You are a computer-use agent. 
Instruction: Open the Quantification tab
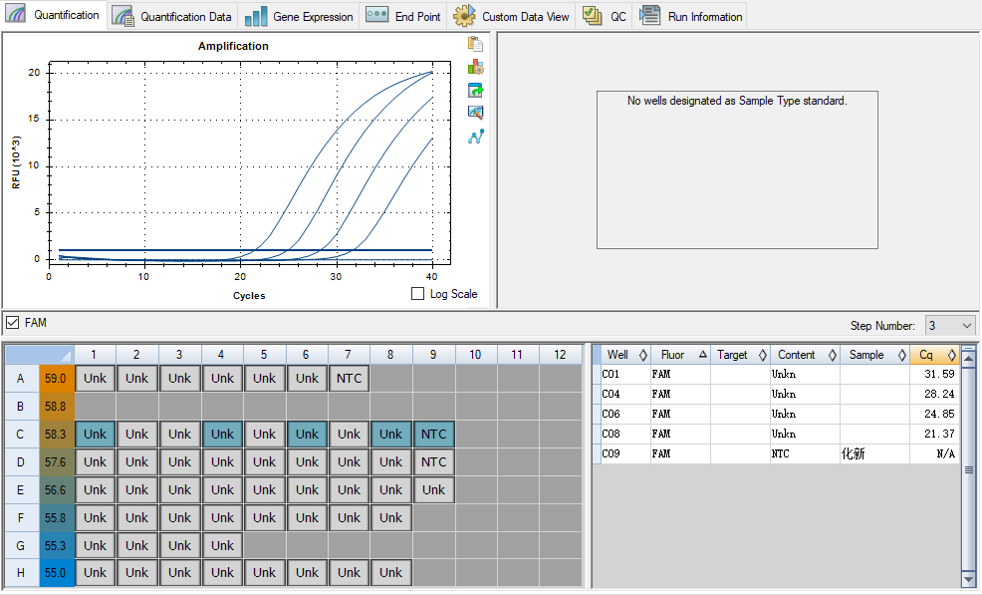tap(53, 14)
